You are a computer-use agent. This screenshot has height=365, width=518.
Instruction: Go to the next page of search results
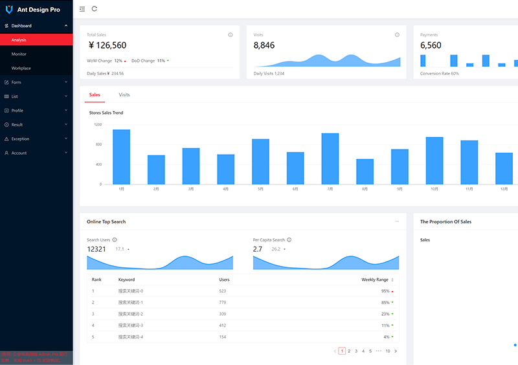tap(396, 351)
